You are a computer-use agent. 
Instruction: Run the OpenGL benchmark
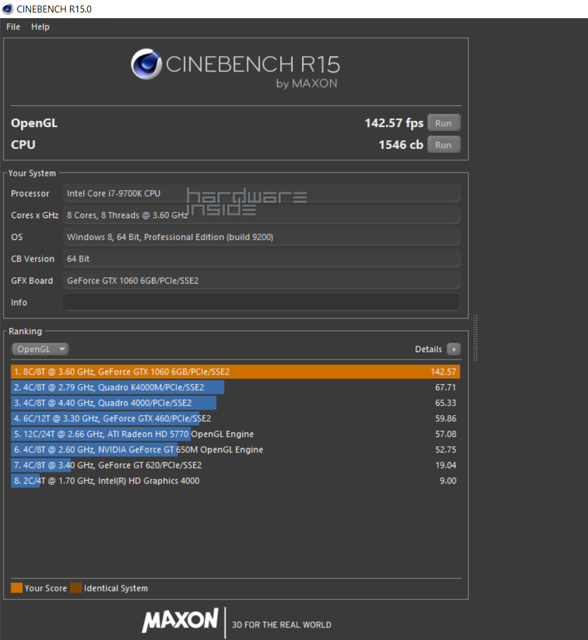click(443, 123)
